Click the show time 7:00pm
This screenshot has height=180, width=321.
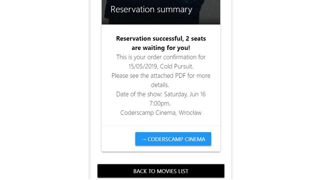pyautogui.click(x=160, y=104)
